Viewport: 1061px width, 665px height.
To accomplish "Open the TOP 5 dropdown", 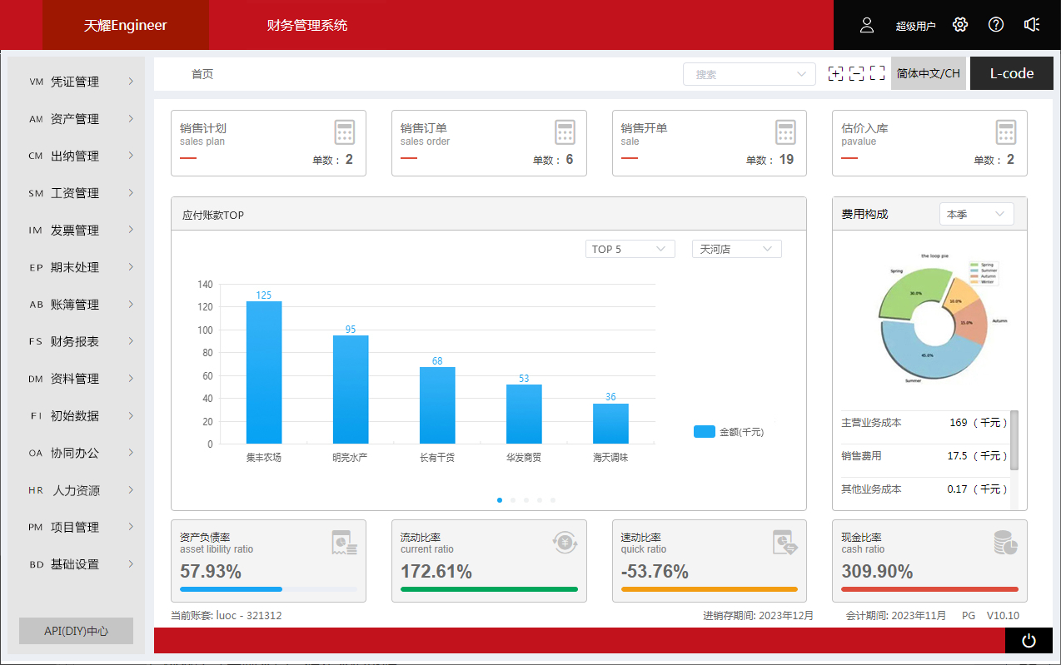I will pos(630,249).
